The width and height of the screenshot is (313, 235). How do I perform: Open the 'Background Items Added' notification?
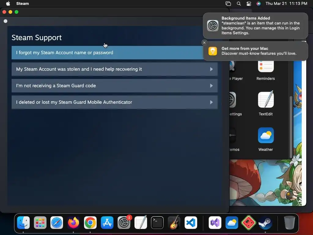(256, 26)
